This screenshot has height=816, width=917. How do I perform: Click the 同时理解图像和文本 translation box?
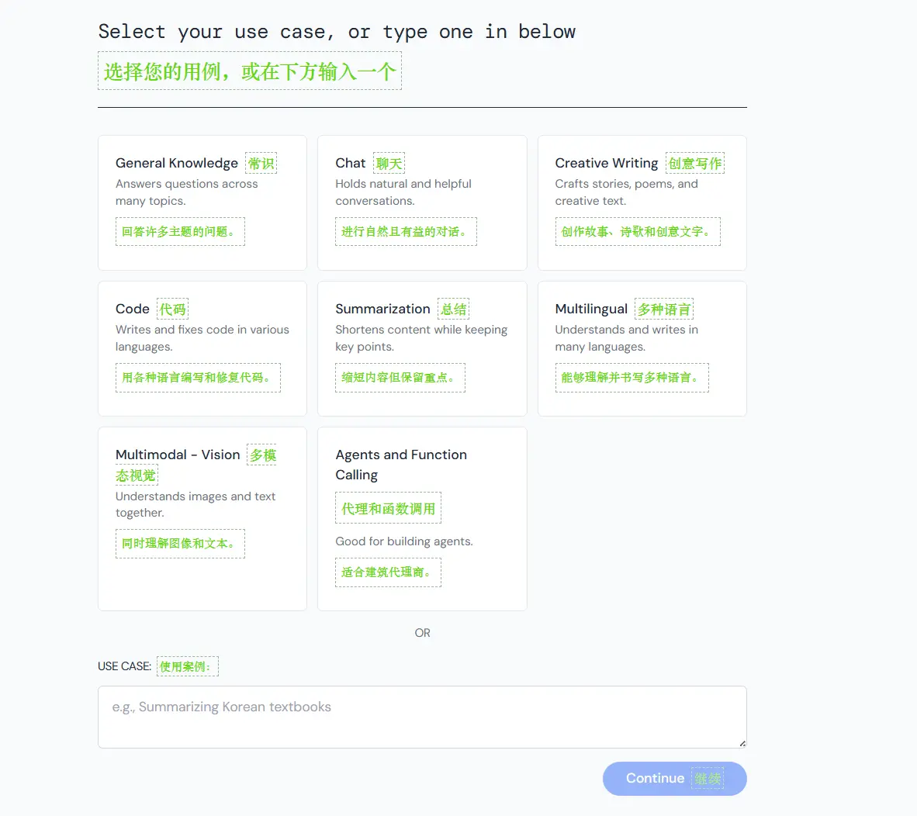pyautogui.click(x=180, y=544)
